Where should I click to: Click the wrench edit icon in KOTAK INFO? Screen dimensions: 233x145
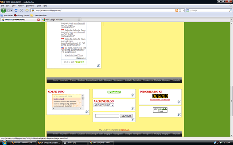coord(87,112)
